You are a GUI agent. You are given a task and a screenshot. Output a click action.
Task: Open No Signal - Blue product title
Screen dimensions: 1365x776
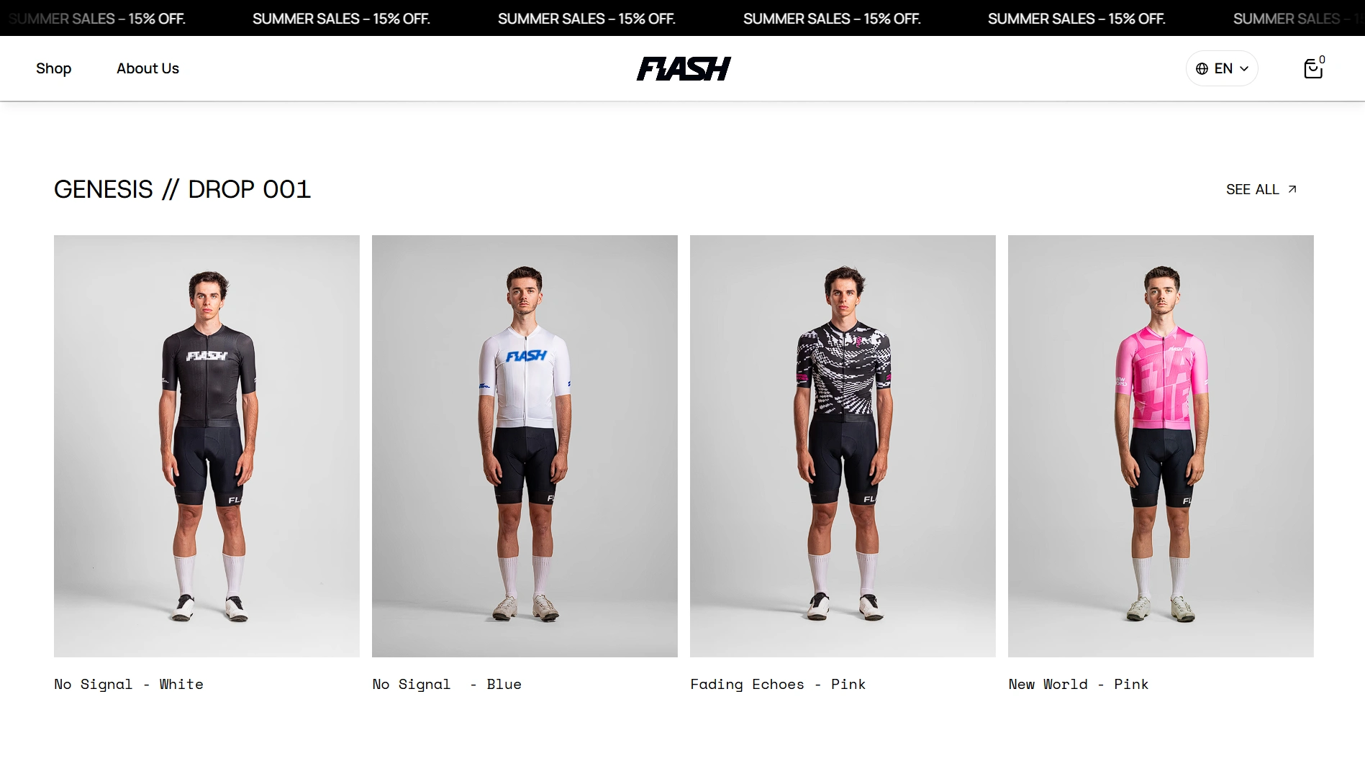tap(447, 684)
